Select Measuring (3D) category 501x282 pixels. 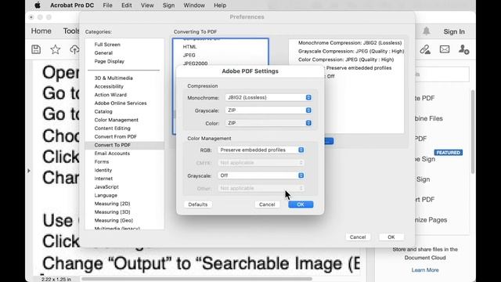click(112, 211)
